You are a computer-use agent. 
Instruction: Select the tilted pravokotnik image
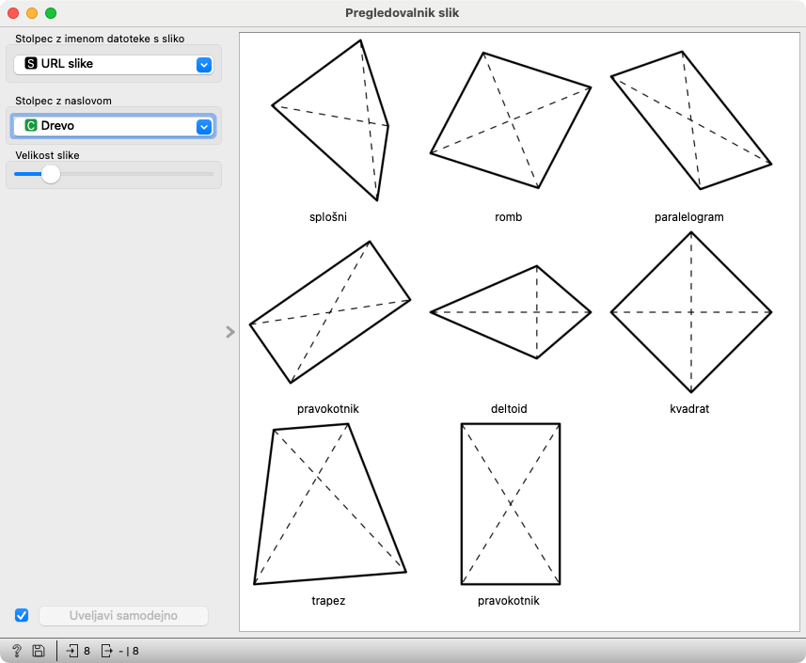(x=329, y=312)
